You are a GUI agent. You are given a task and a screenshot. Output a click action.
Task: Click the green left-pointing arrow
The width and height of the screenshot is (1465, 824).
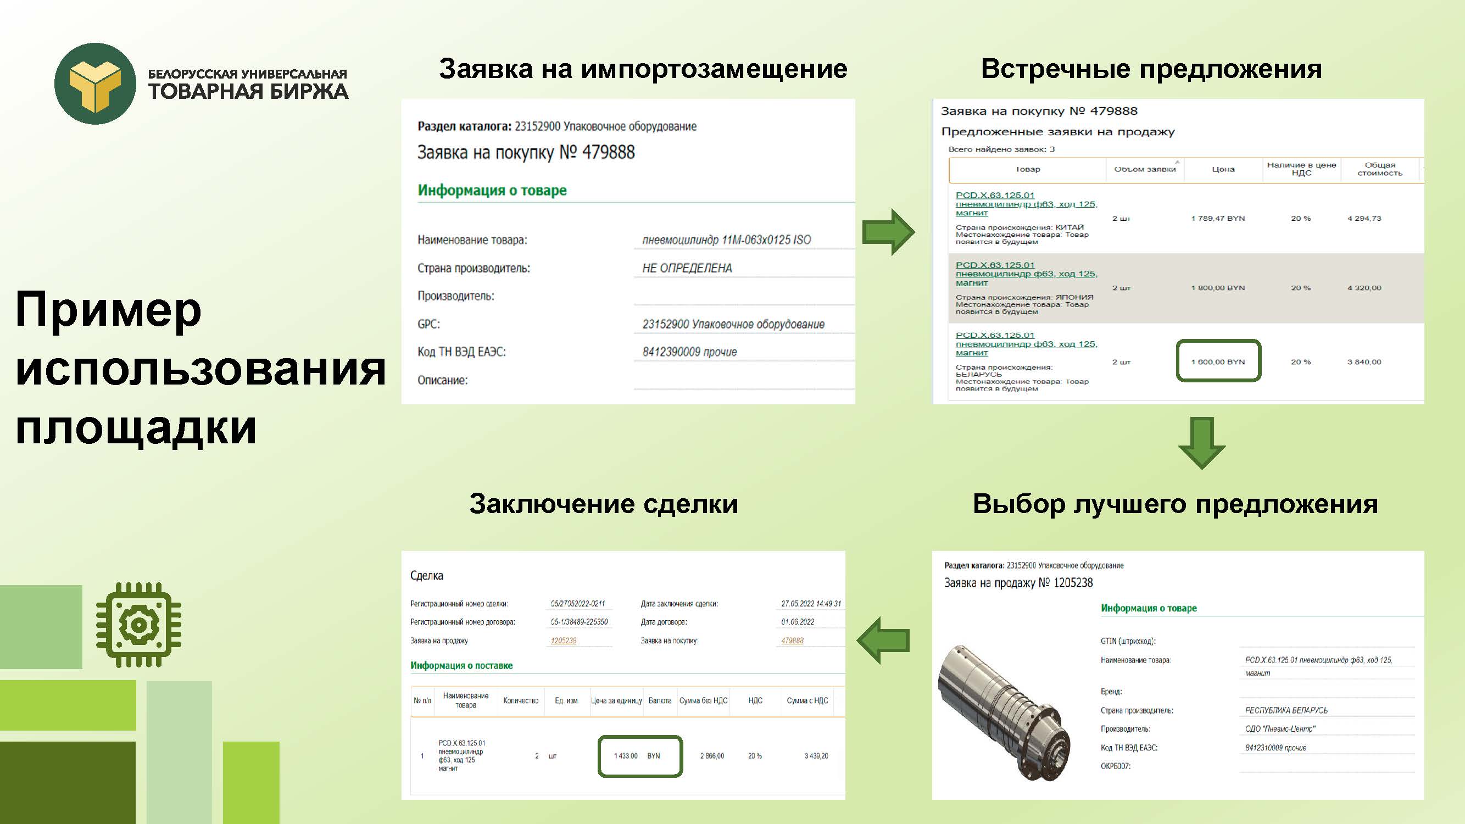coord(883,641)
